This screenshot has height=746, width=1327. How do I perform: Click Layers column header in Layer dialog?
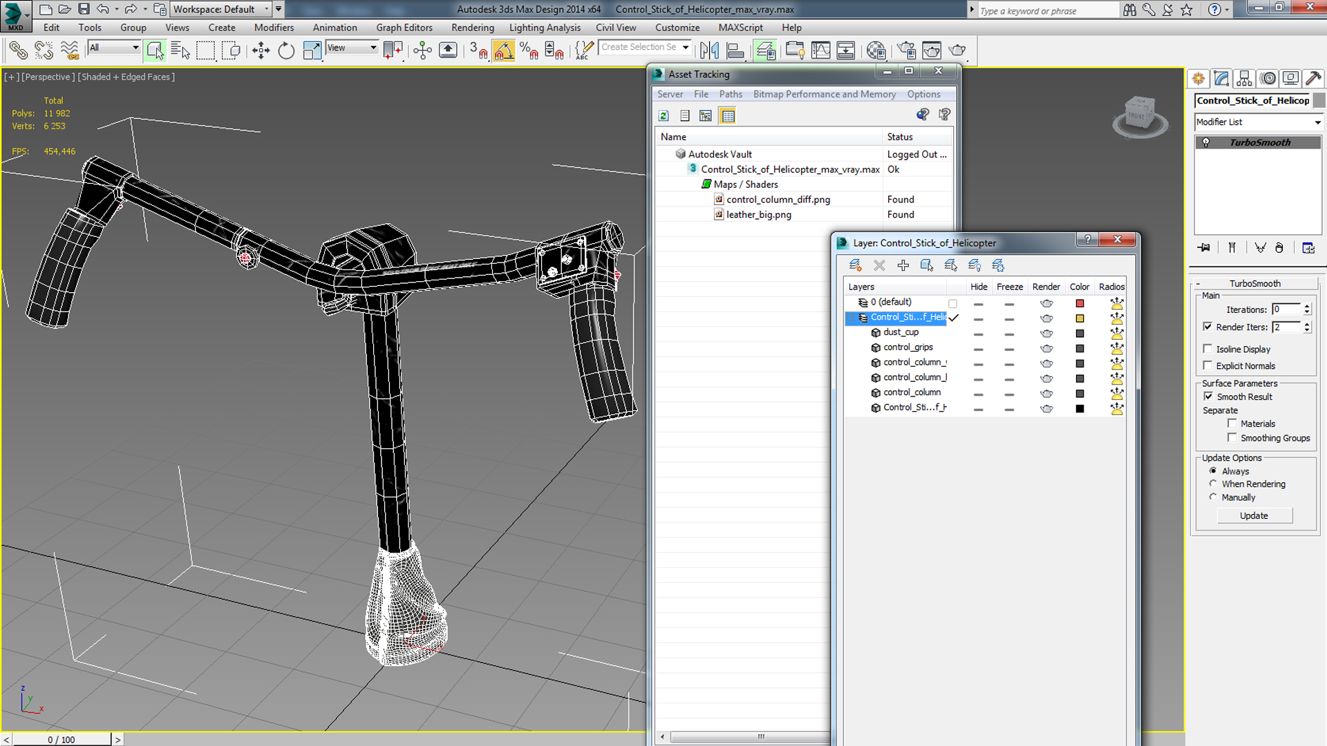tap(896, 287)
